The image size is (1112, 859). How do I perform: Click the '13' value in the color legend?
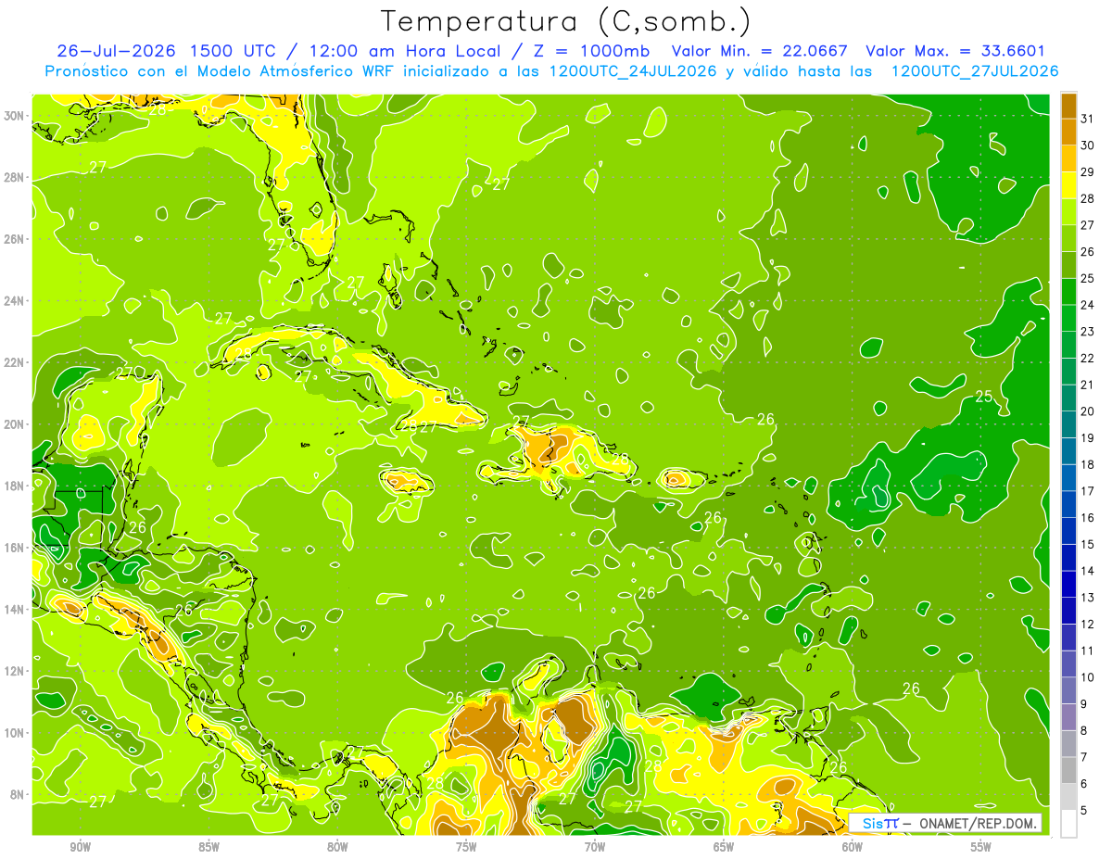1087,597
